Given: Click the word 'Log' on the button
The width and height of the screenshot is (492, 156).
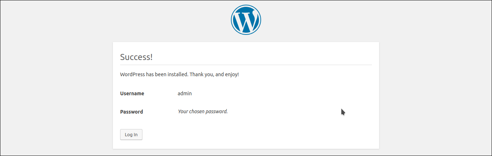Looking at the screenshot, I should tap(128, 135).
